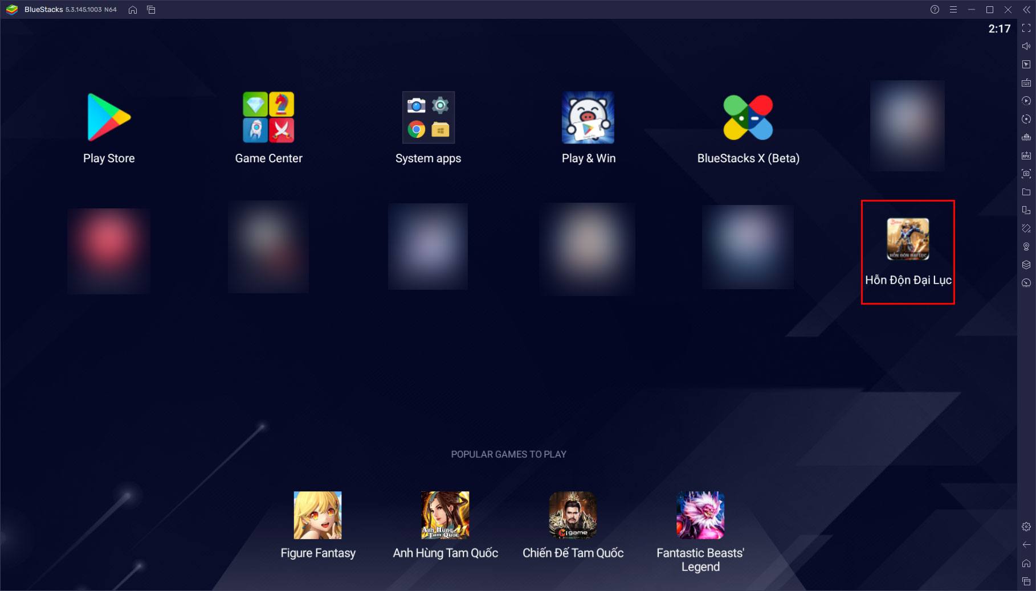Open Settings gear in the sidebar

[1026, 527]
